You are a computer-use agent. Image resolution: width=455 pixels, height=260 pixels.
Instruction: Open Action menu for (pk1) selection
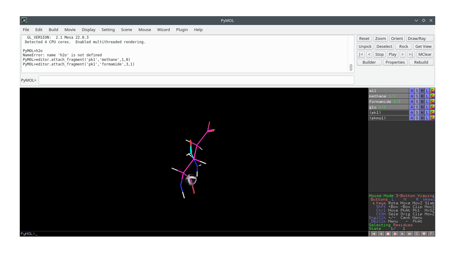(412, 113)
